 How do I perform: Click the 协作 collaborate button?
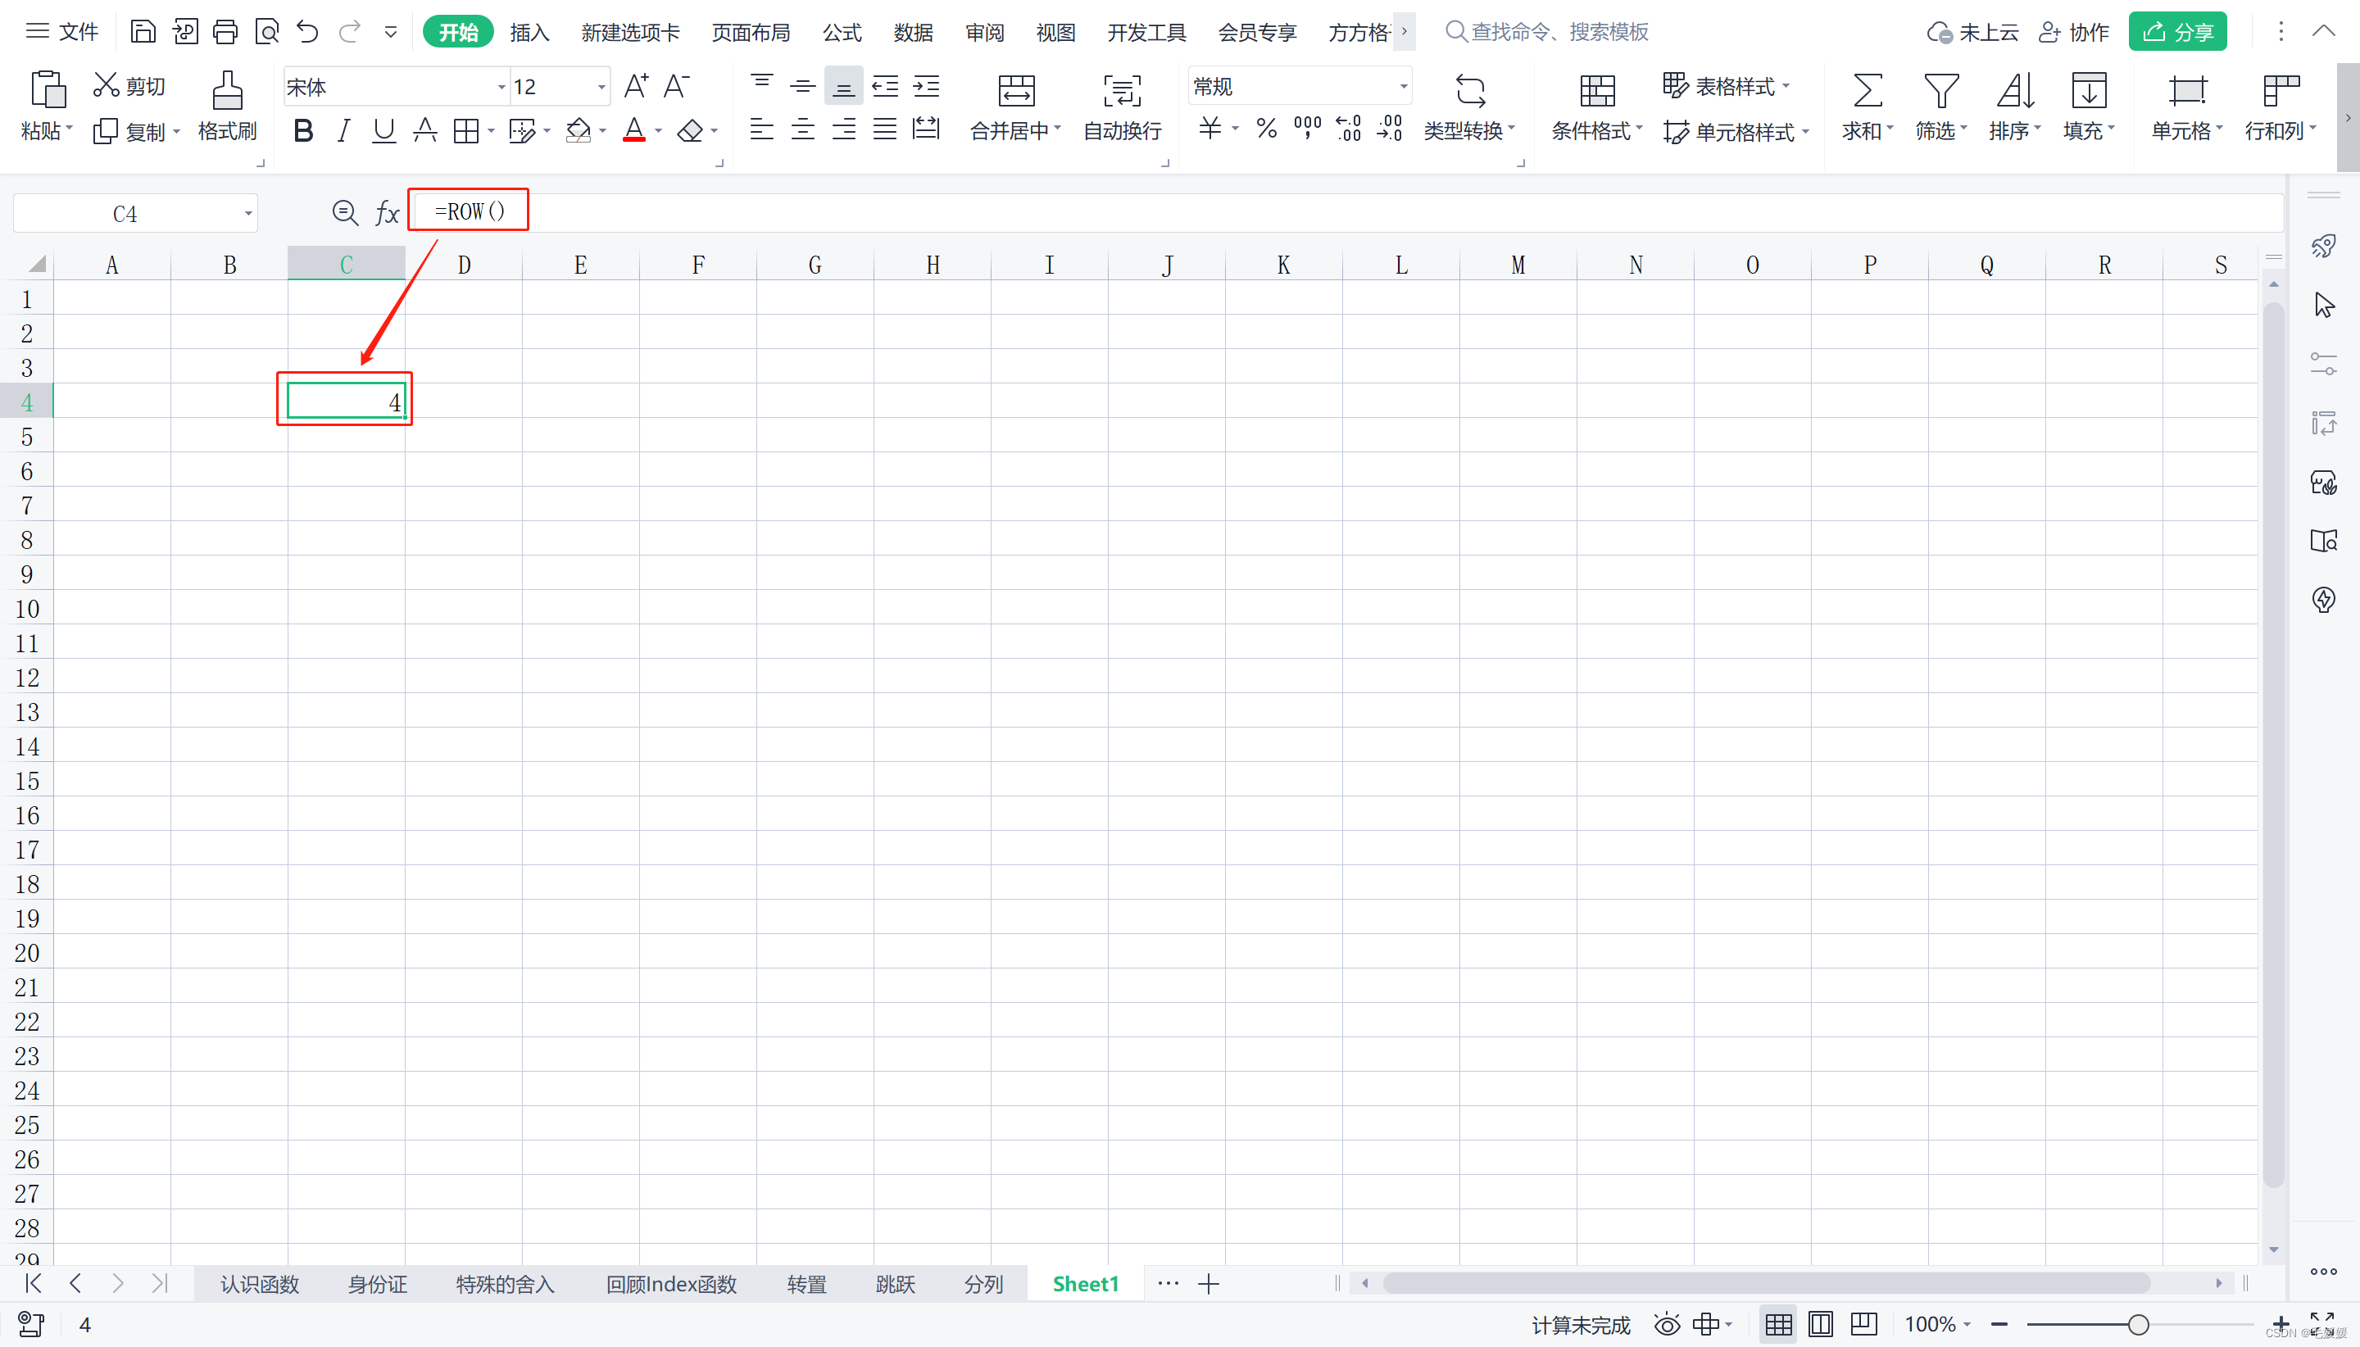[2074, 33]
